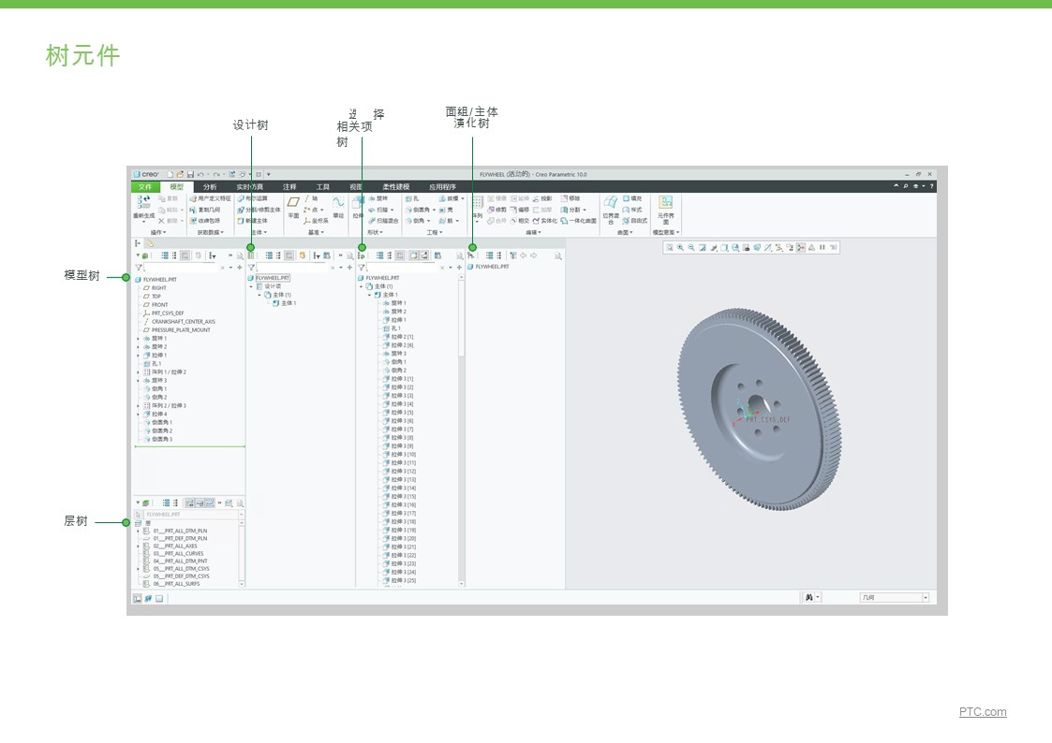Expand the 阵列 1 / 拉伸 2 tree node
This screenshot has height=743, width=1052.
(139, 372)
